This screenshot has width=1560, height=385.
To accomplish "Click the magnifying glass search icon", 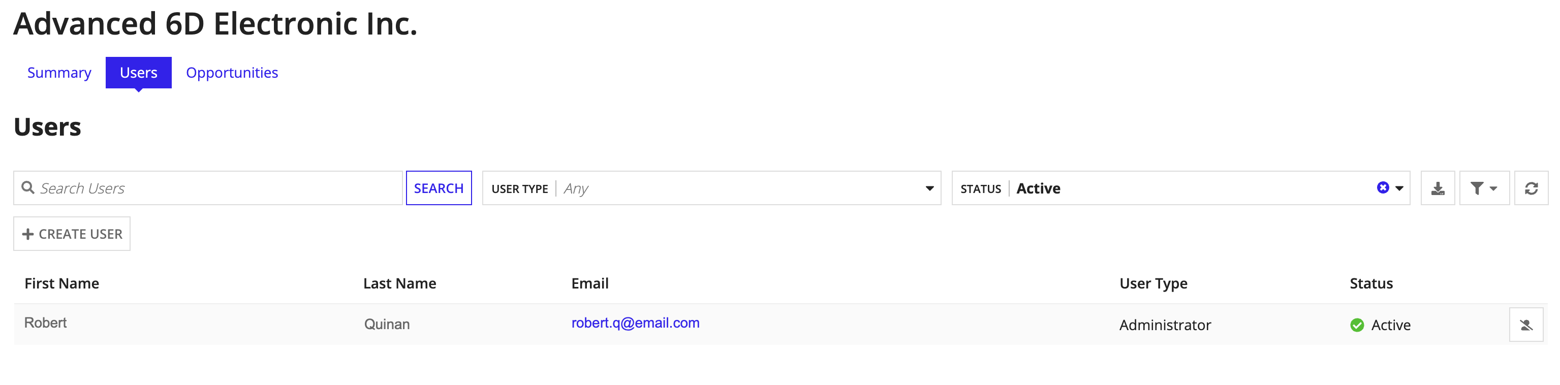I will (x=28, y=187).
